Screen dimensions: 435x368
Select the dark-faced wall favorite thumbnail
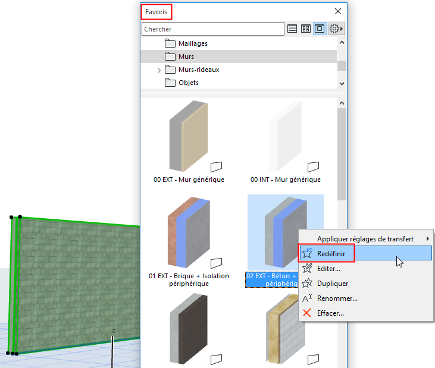pyautogui.click(x=189, y=329)
